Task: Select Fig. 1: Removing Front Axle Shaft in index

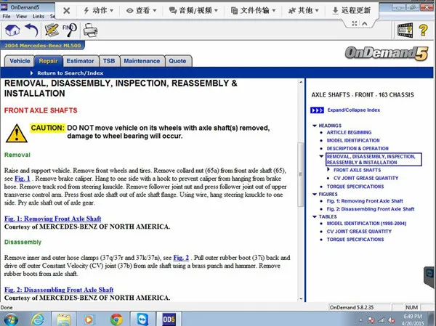Action: (x=365, y=201)
